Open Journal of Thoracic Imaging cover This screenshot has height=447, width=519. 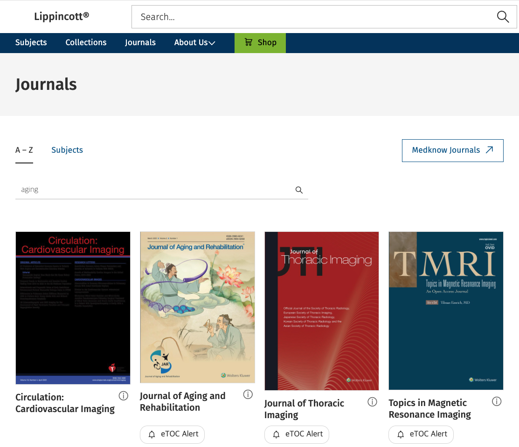(322, 311)
